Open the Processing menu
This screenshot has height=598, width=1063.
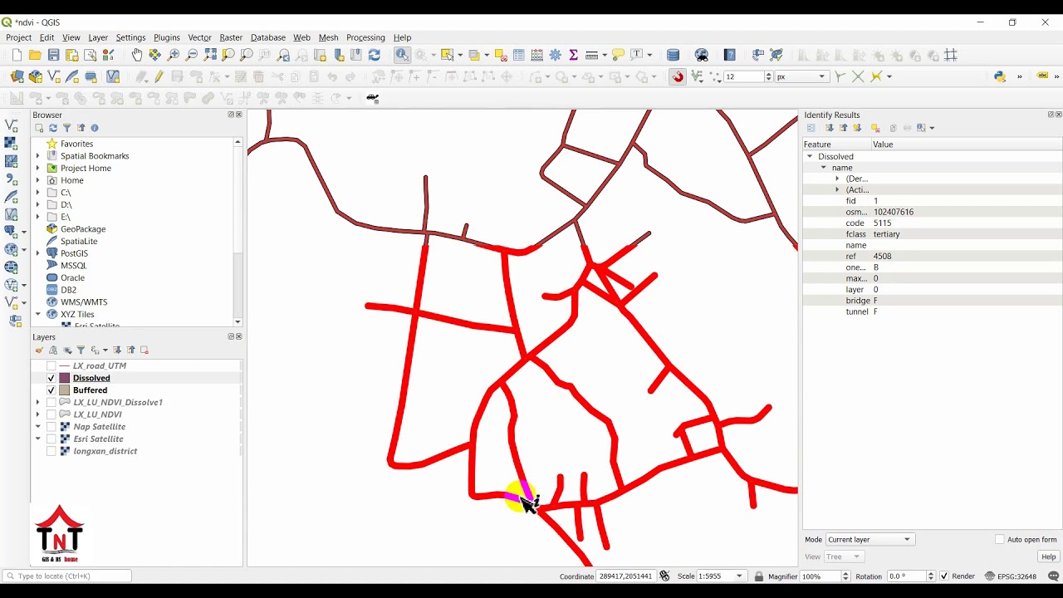[x=365, y=37]
